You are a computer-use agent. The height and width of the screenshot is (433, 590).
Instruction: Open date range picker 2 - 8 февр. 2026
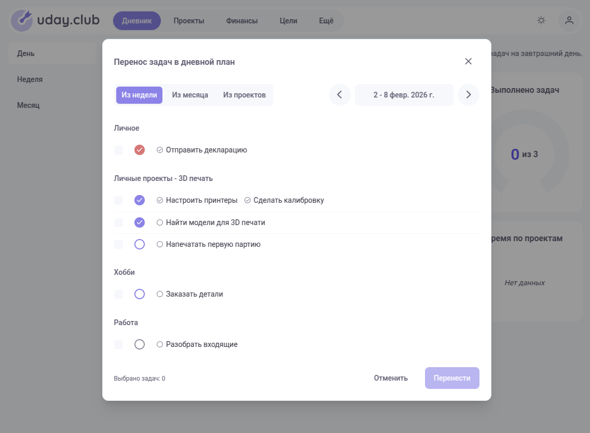(404, 95)
